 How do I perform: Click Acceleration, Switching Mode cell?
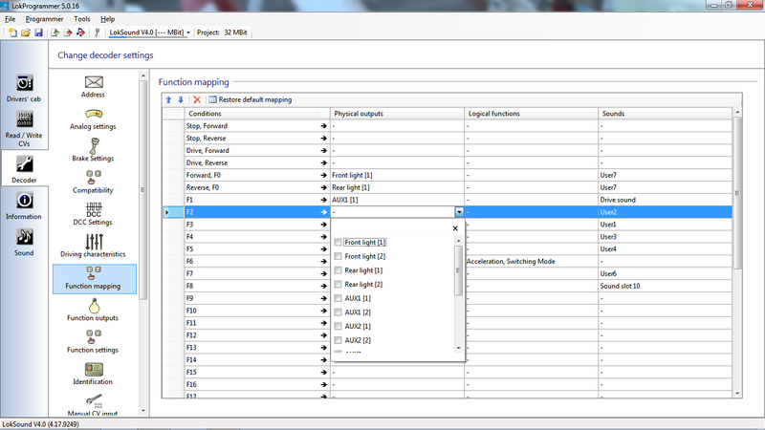532,261
